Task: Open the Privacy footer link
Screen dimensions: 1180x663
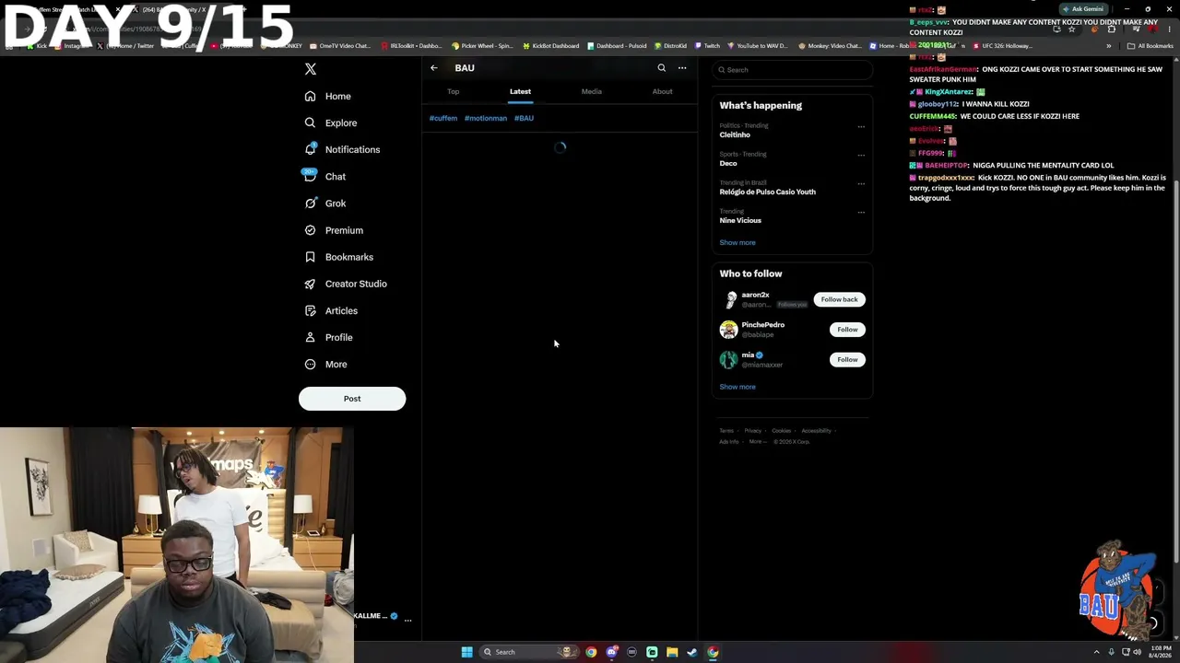Action: (753, 431)
